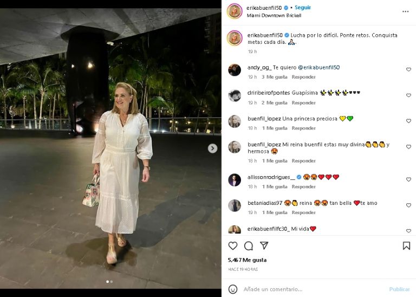This screenshot has width=416, height=297.
Task: Go to the next photo with the arrow
Action: point(212,148)
